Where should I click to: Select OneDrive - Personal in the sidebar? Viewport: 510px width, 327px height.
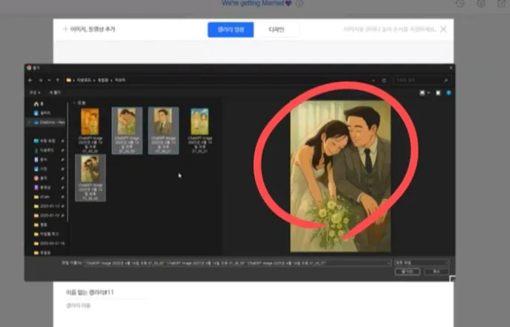click(49, 123)
